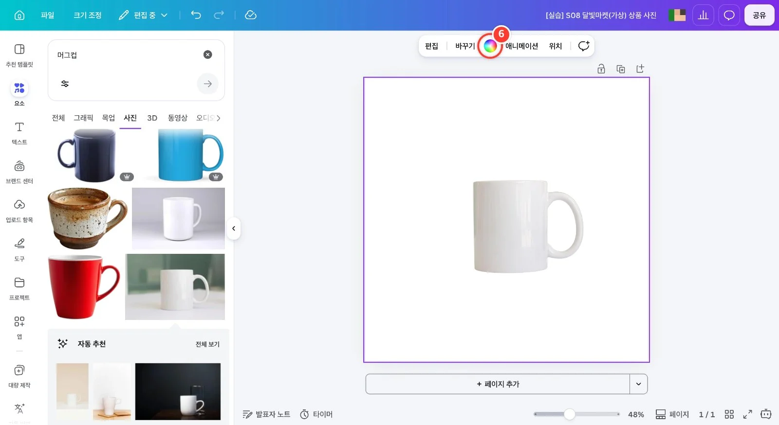Open the analytics chart icon
Viewport: 779px width, 425px height.
(703, 15)
